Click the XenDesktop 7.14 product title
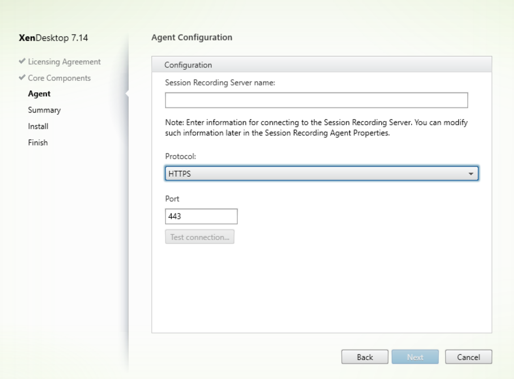514x379 pixels. coord(53,38)
